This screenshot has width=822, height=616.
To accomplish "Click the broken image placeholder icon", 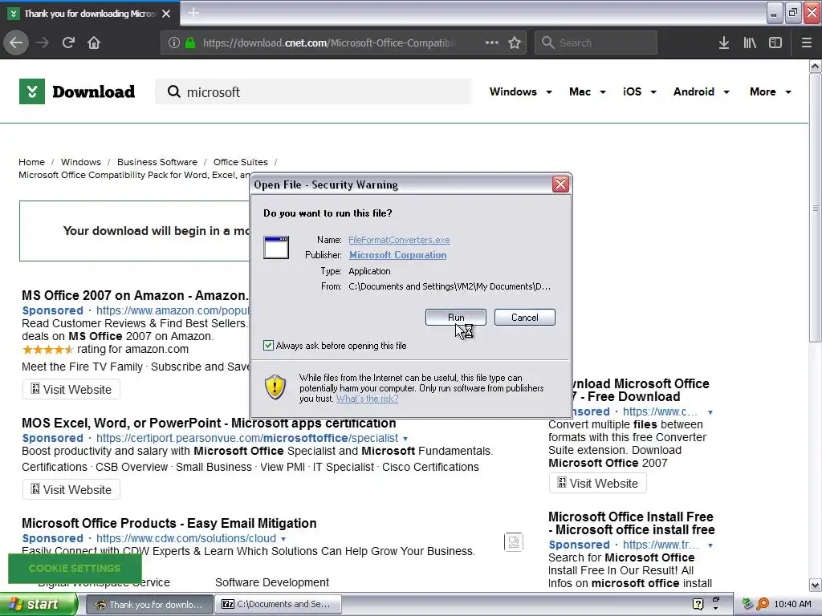I will click(x=514, y=542).
